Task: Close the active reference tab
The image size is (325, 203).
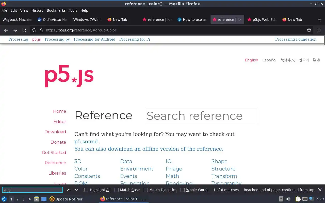Action: click(x=240, y=20)
